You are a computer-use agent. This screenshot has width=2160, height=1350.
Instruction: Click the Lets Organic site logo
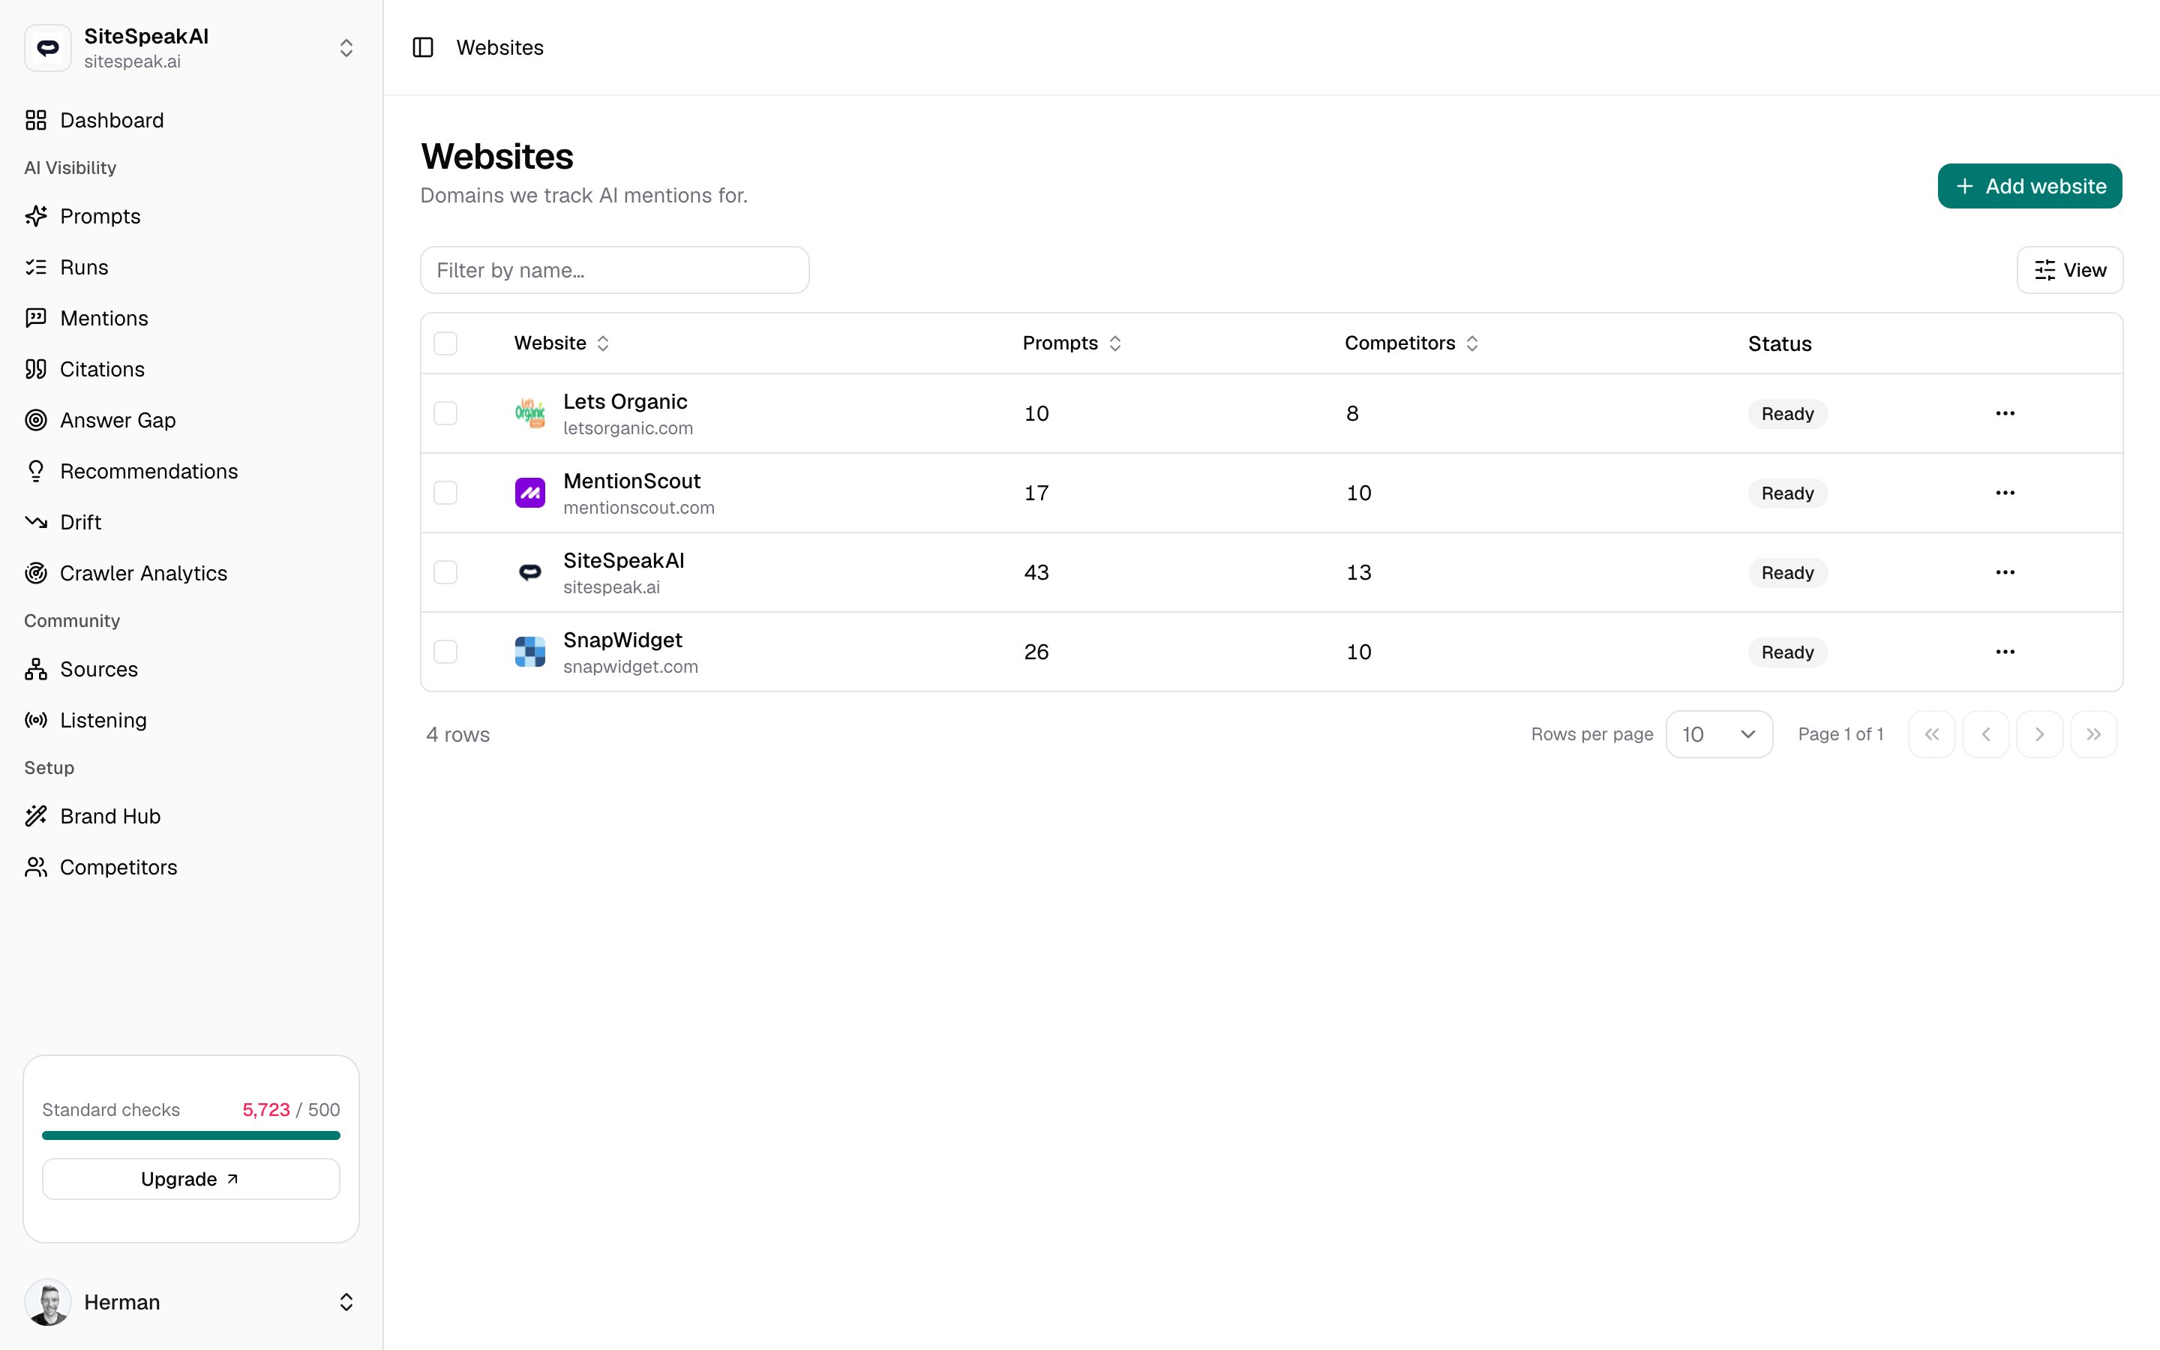pyautogui.click(x=530, y=413)
